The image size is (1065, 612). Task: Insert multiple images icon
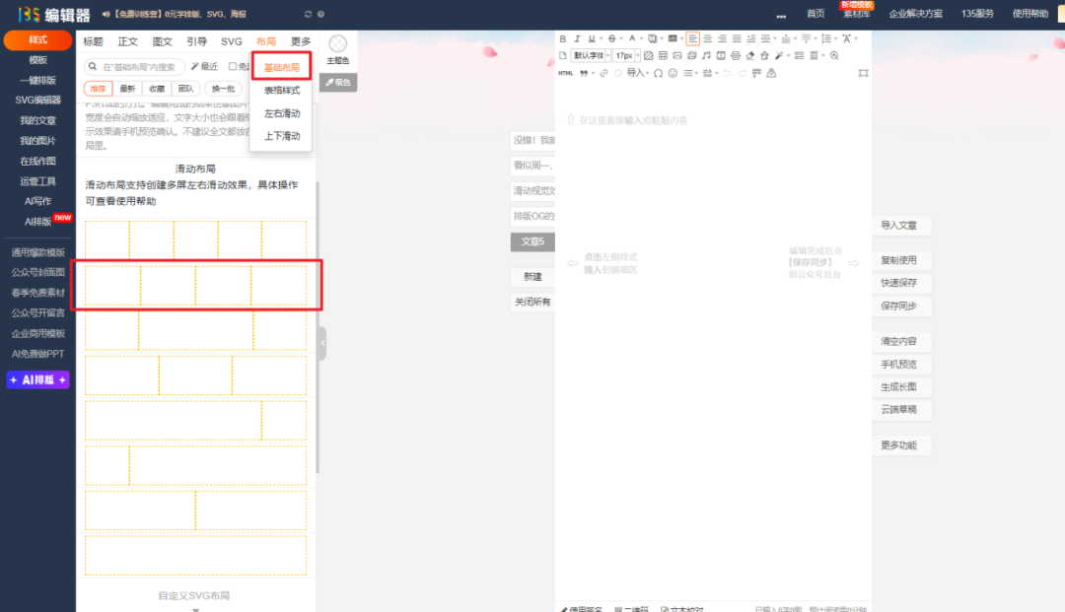691,55
